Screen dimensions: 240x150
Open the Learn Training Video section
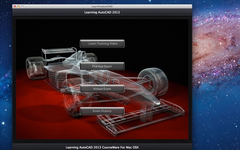(x=102, y=43)
